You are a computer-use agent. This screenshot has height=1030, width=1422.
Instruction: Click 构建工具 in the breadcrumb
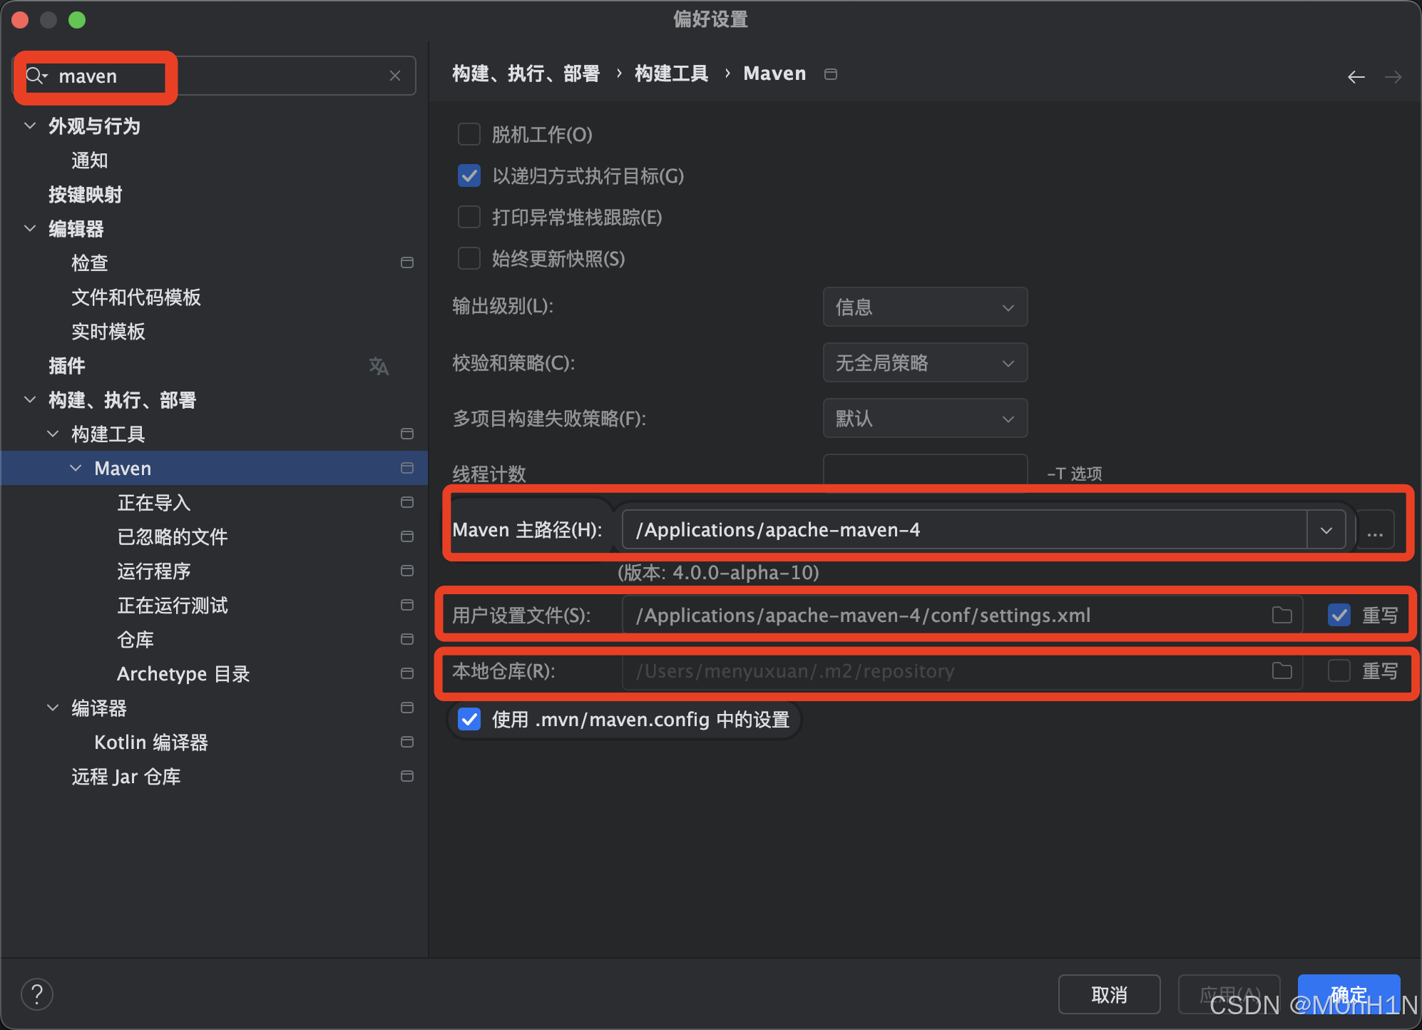tap(670, 73)
